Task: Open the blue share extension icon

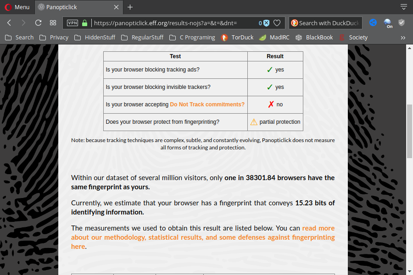Action: 373,22
